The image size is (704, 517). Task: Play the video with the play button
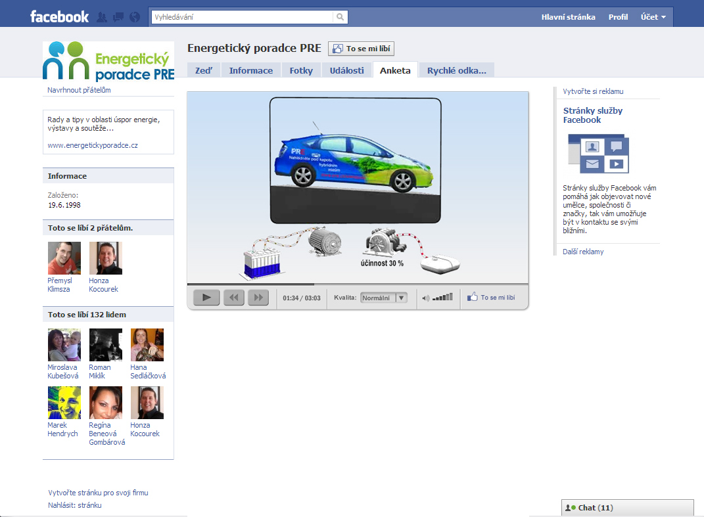[x=206, y=297]
